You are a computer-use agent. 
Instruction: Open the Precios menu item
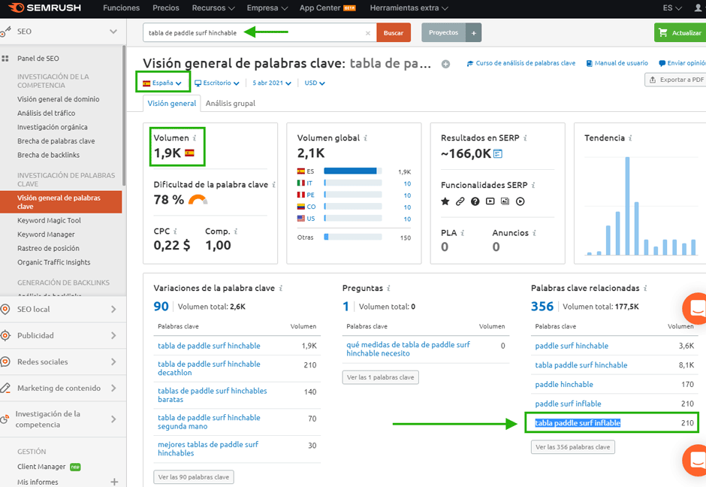[x=165, y=8]
